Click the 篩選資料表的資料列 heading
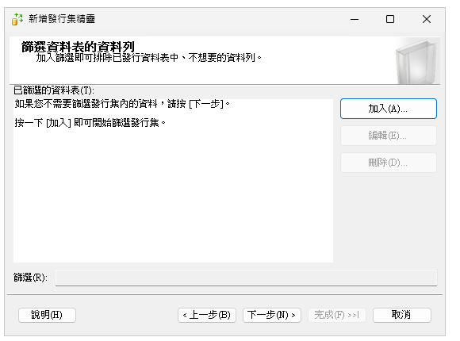The height and width of the screenshot is (341, 460). coord(78,47)
